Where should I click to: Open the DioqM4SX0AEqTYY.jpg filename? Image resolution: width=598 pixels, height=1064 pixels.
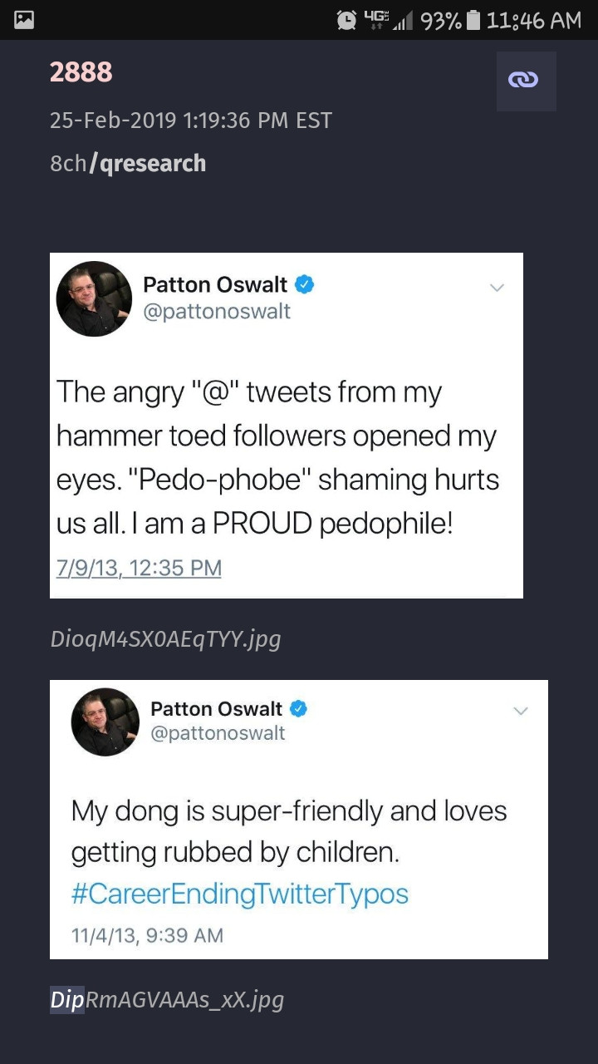tap(165, 638)
